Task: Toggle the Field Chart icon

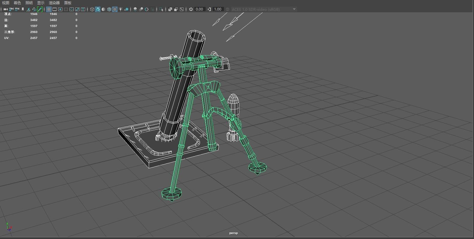Action: click(x=72, y=9)
